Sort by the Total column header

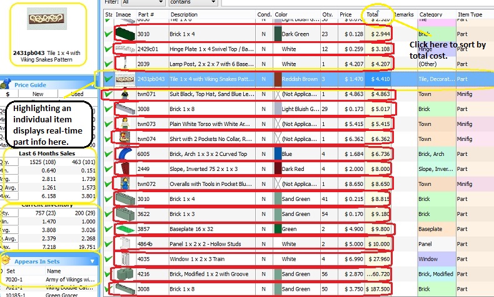pyautogui.click(x=372, y=14)
